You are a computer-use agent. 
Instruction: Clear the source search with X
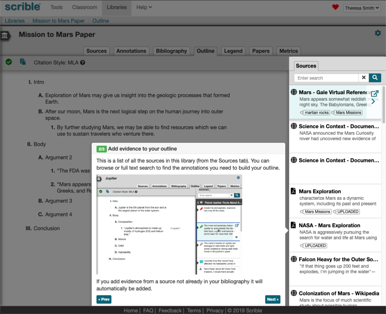pyautogui.click(x=364, y=78)
